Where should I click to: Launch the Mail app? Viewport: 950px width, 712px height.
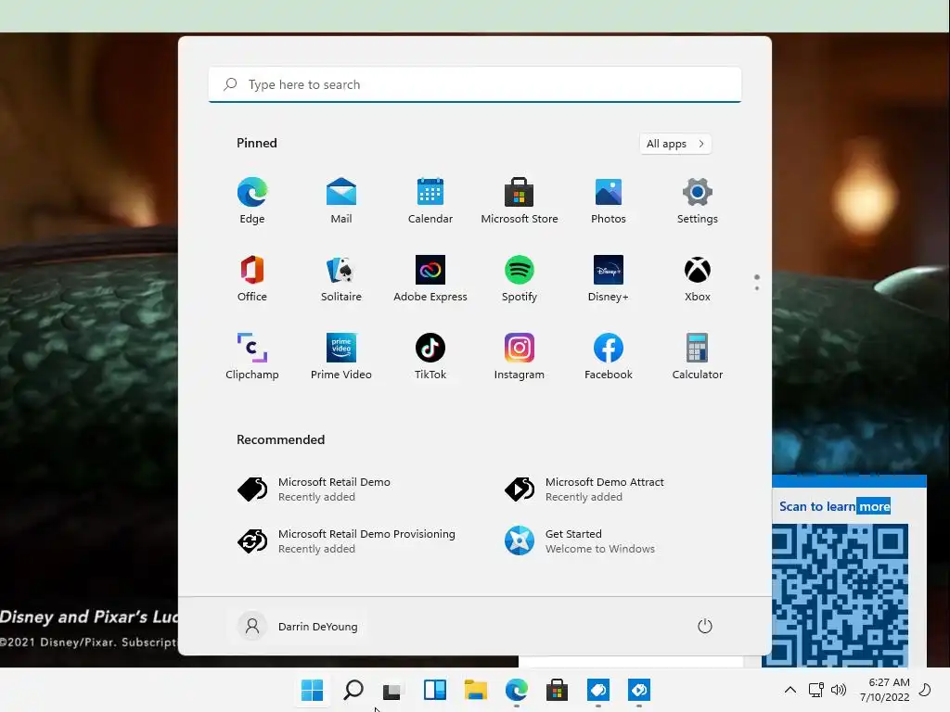tap(341, 200)
